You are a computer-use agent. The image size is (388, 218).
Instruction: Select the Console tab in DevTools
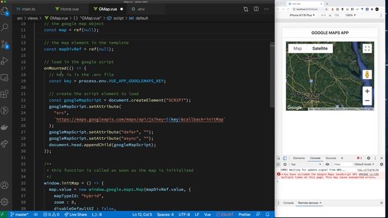pos(315,158)
